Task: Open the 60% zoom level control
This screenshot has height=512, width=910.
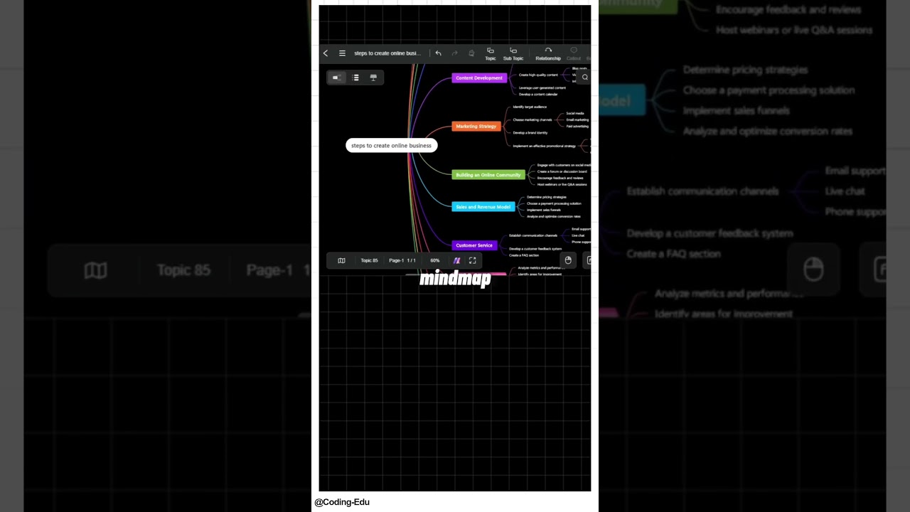Action: [x=434, y=260]
